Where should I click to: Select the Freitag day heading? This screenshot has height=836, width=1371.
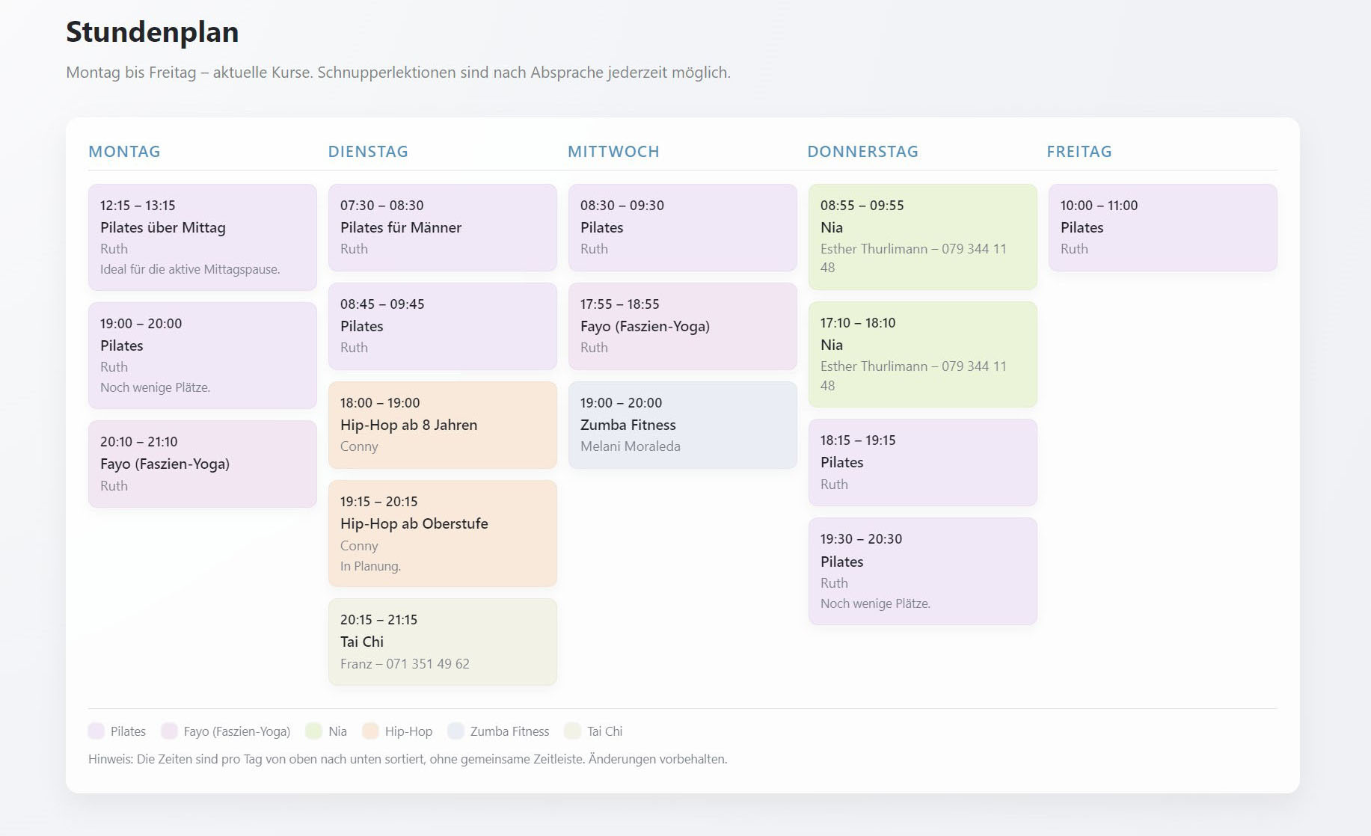point(1079,152)
